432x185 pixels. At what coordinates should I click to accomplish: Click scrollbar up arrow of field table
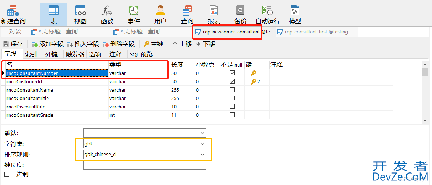[424, 64]
